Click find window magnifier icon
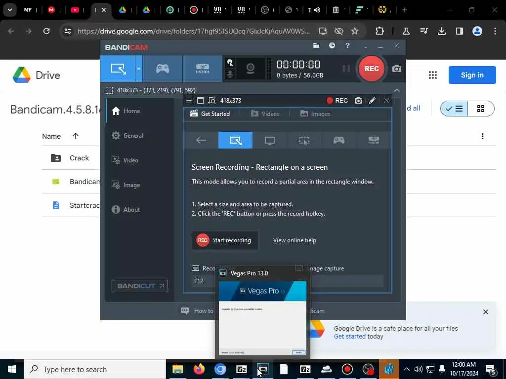The height and width of the screenshot is (379, 506). (x=211, y=101)
